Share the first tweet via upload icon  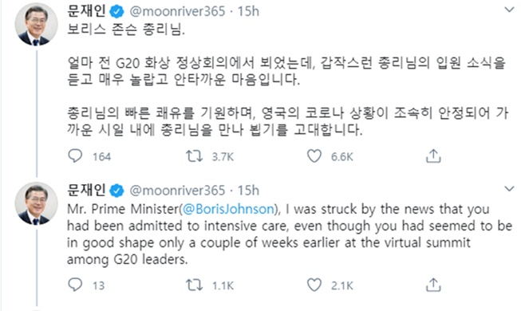coord(433,155)
